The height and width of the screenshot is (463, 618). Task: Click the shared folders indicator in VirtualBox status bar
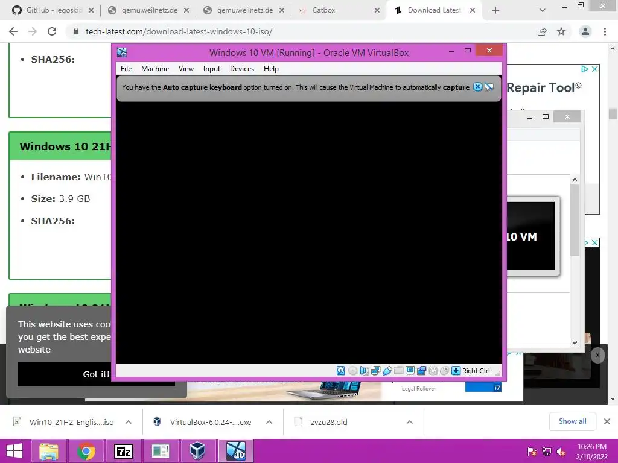[x=398, y=371]
